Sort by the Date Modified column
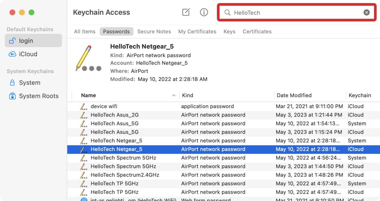The image size is (380, 201). point(294,95)
